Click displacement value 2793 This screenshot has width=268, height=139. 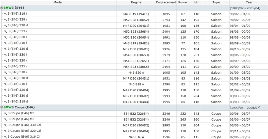166,20
